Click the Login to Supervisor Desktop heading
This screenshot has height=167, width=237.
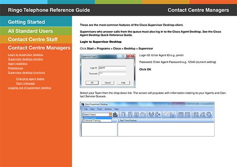pyautogui.click(x=101, y=42)
